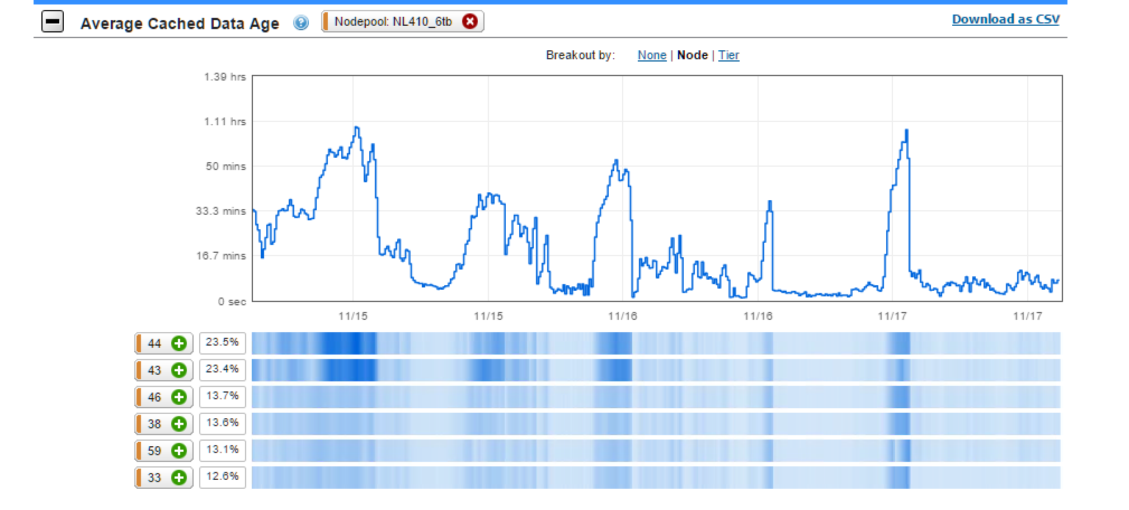1129x510 pixels.
Task: Remove the NL410_6tb nodepool filter
Action: [x=471, y=22]
